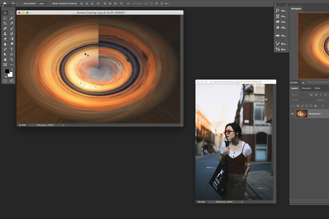Open the Histogram panel icon

tap(278, 35)
